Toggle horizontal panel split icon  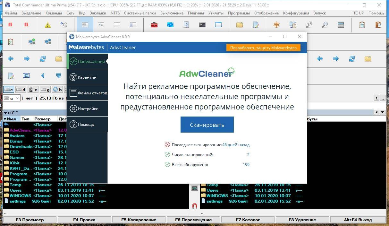pos(117,25)
